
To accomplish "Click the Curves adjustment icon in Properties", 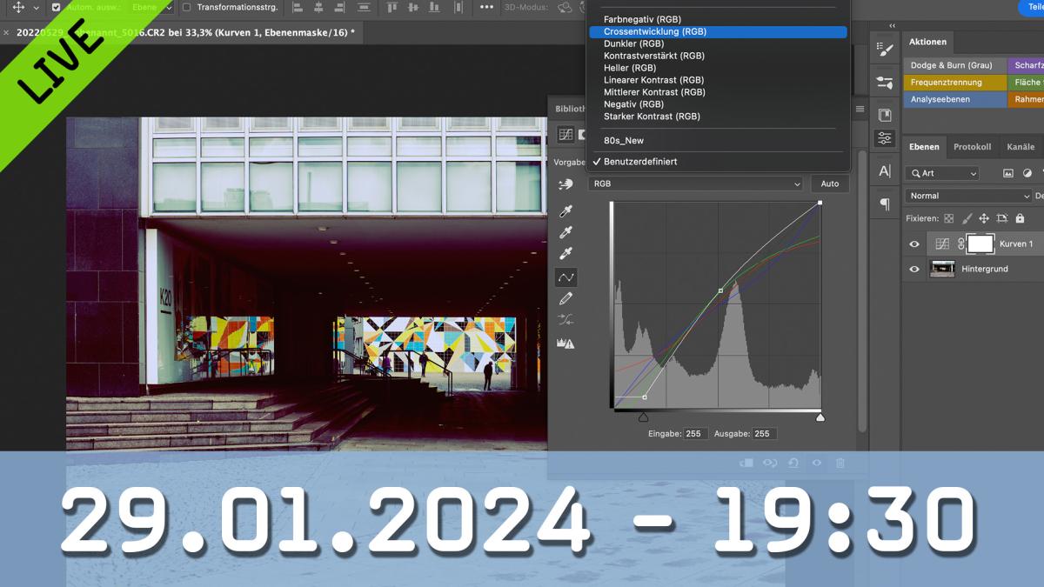I will (565, 135).
